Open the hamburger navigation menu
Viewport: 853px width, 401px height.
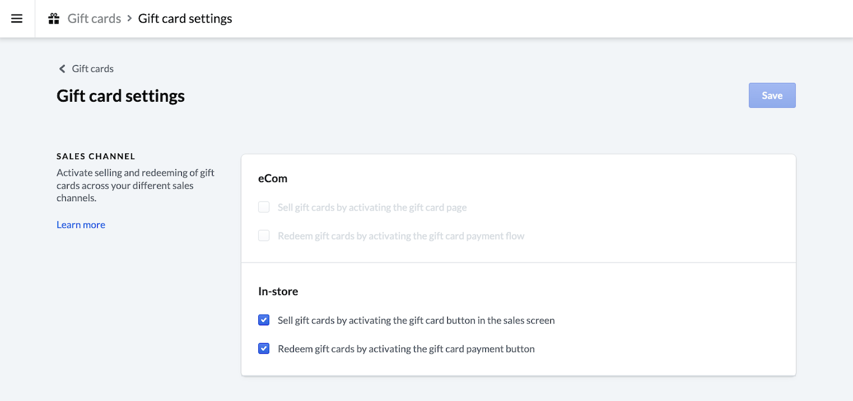(17, 18)
